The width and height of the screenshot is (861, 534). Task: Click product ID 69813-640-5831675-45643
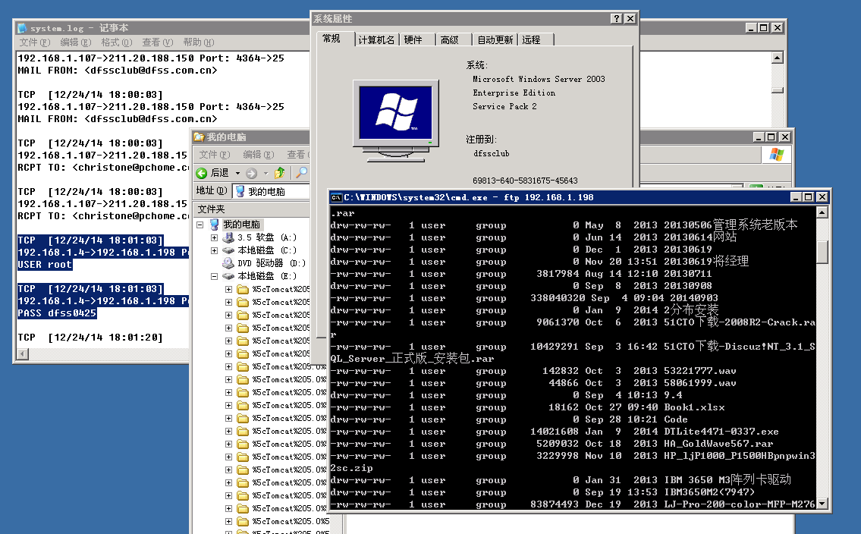click(525, 181)
